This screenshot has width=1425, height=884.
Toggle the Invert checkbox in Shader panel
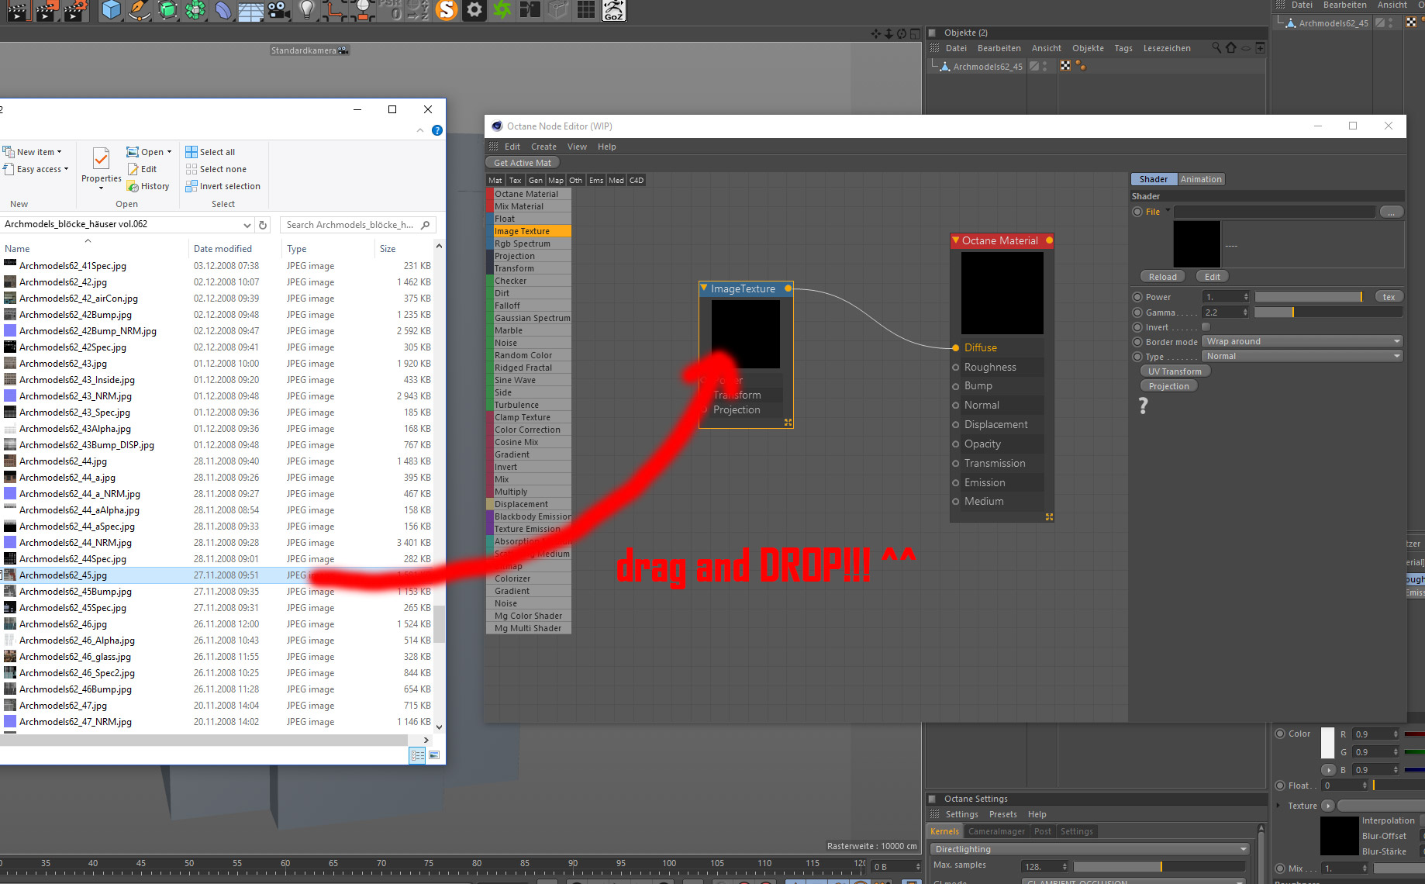click(x=1206, y=327)
